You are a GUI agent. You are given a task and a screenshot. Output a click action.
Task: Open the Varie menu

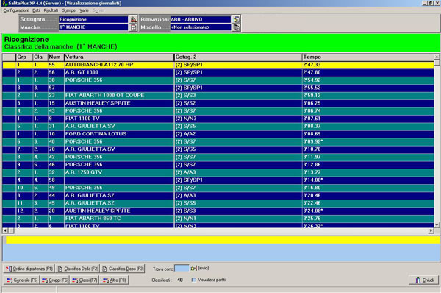tap(84, 10)
